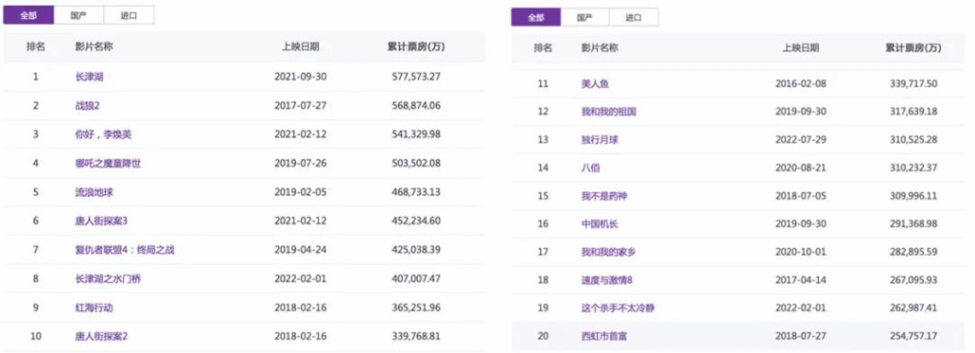Open the 独行月球 movie link
Screen dimensions: 975x353
pos(600,140)
